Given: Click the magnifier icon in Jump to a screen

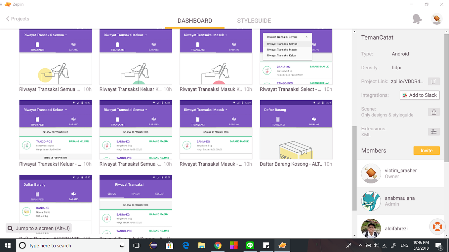Looking at the screenshot, I should pyautogui.click(x=10, y=228).
